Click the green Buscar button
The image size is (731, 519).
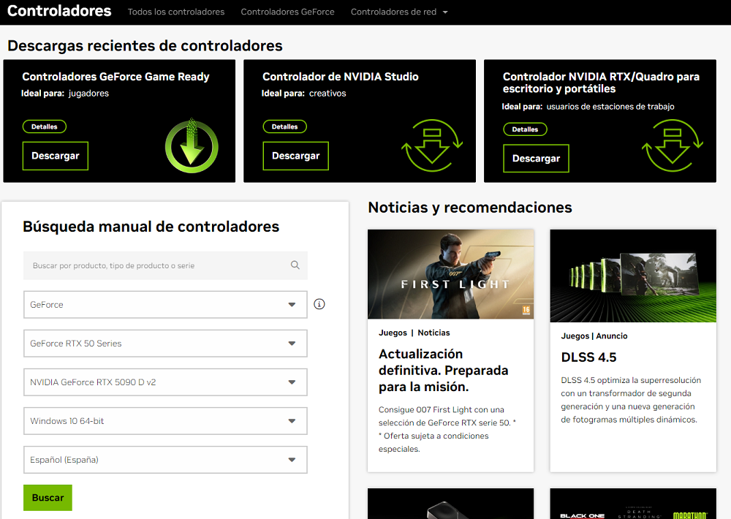point(48,498)
